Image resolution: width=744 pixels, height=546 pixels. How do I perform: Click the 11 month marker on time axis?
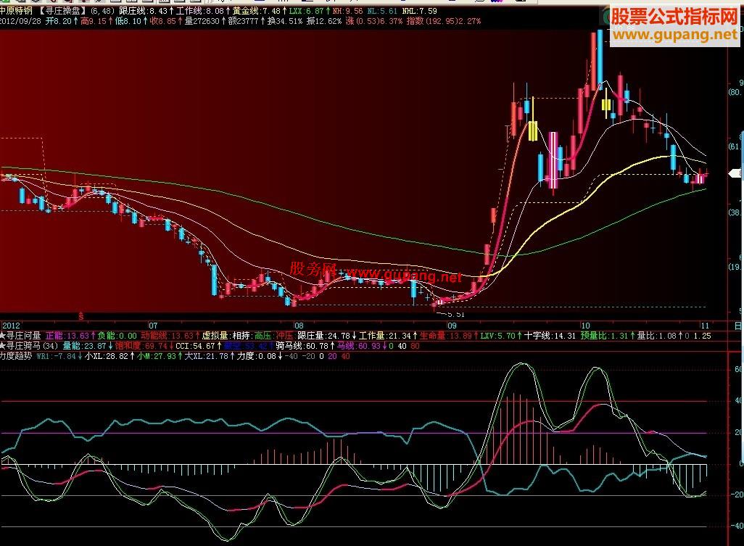tap(705, 326)
